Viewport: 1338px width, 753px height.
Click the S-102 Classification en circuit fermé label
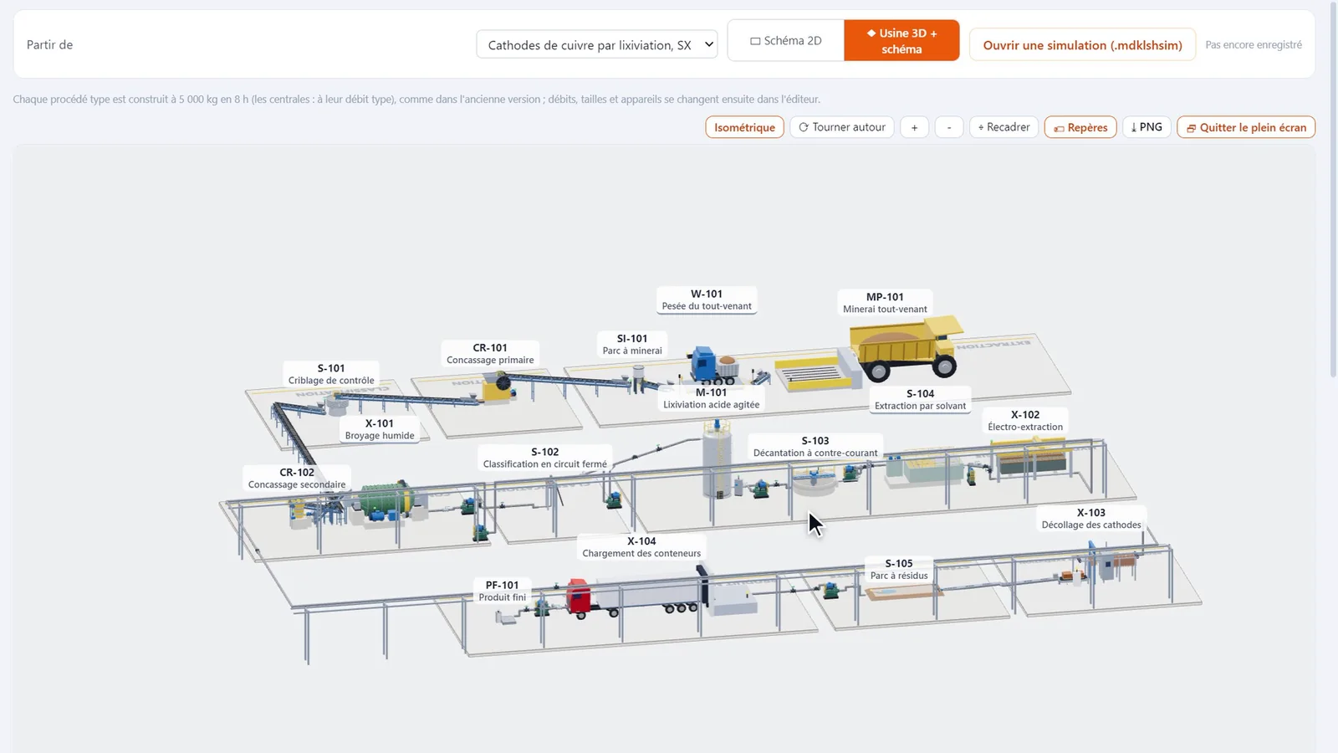(x=545, y=457)
